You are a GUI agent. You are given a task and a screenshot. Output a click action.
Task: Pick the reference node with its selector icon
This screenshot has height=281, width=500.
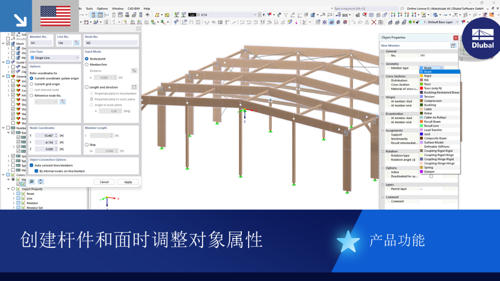pyautogui.click(x=62, y=101)
